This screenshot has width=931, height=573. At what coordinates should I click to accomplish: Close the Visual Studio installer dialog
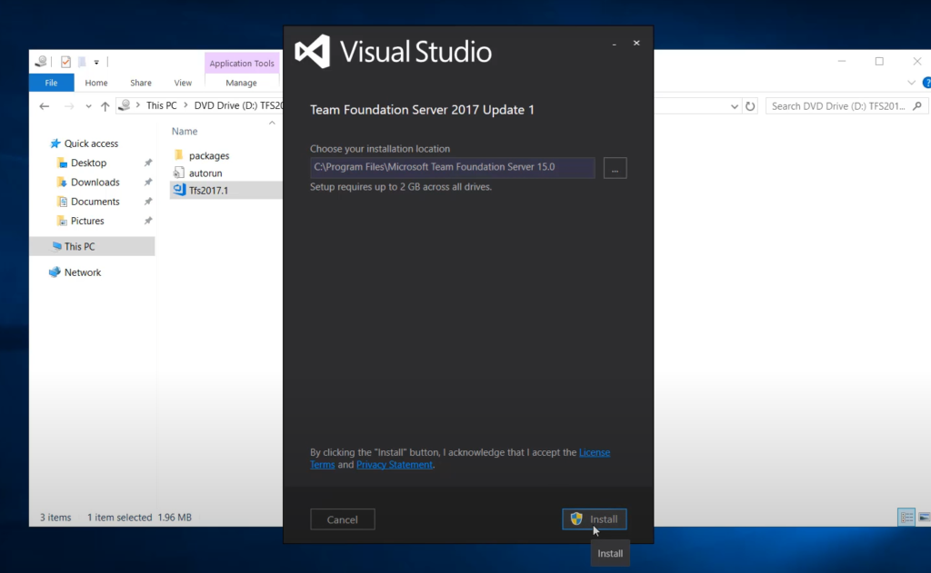(636, 43)
